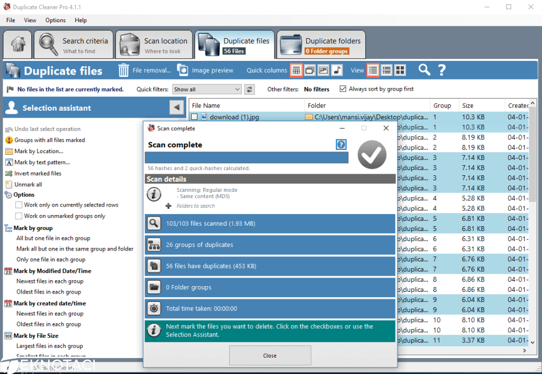The width and height of the screenshot is (542, 374).
Task: Switch to the detailed list View mode
Action: [386, 70]
